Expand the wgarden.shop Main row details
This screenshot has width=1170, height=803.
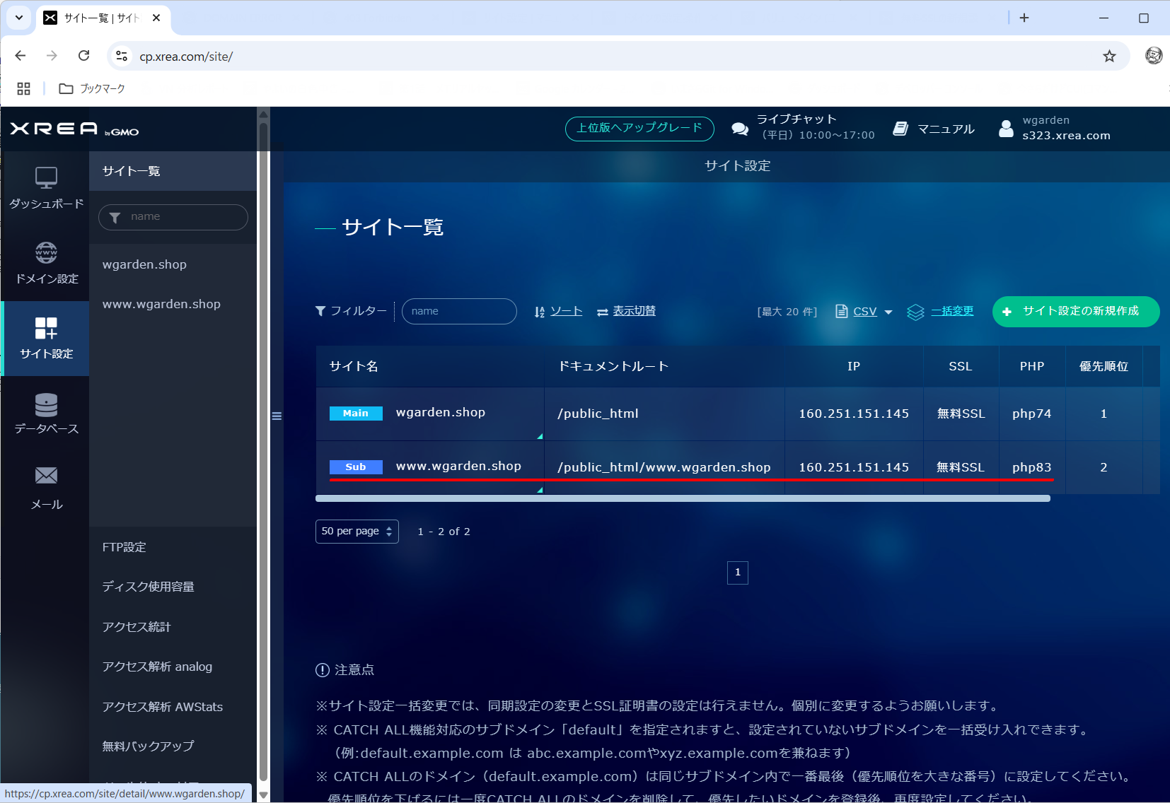[x=539, y=436]
